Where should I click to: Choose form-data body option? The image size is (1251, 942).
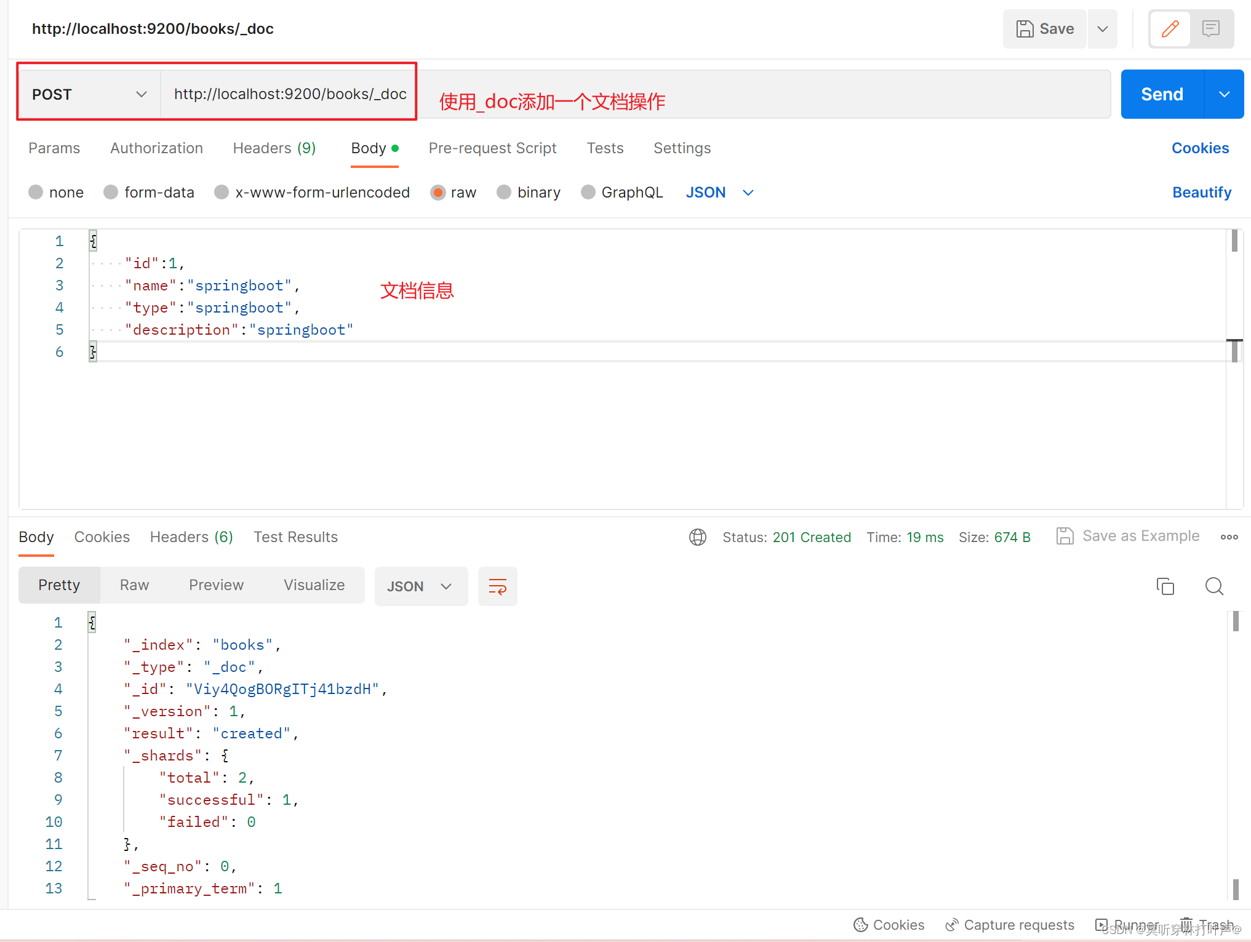(x=111, y=193)
